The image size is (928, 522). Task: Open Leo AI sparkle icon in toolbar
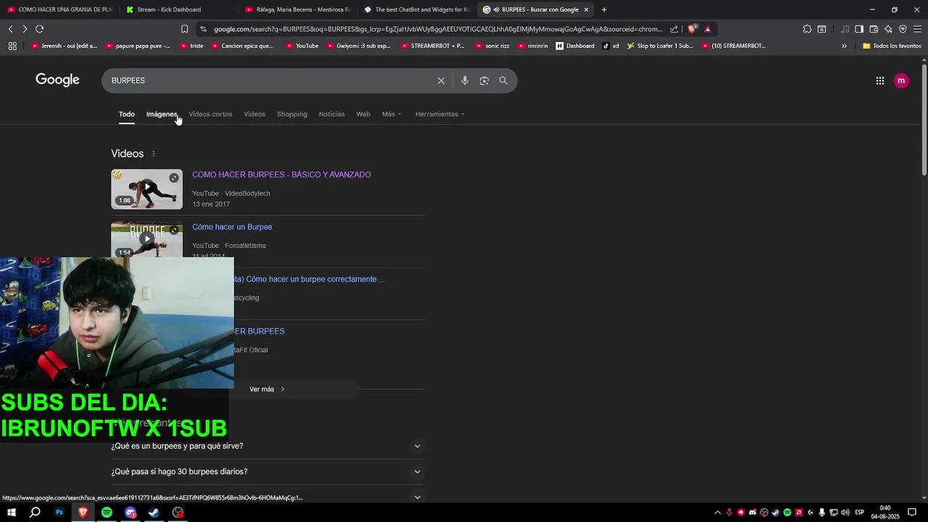pos(888,29)
